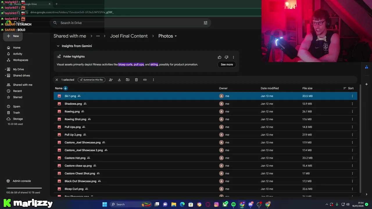Open Spotify from the taskbar
This screenshot has width=372, height=209.
coord(233,204)
